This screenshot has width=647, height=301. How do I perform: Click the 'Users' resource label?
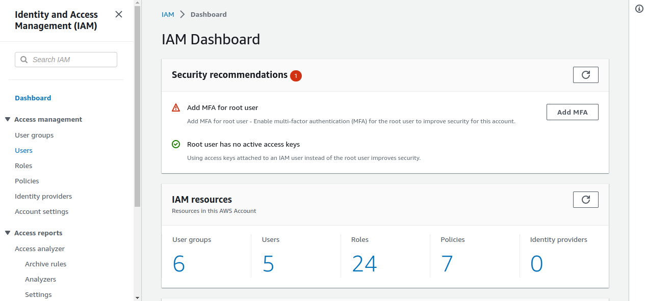(271, 239)
